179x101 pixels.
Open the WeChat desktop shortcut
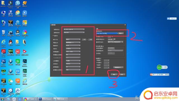pyautogui.click(x=11, y=82)
